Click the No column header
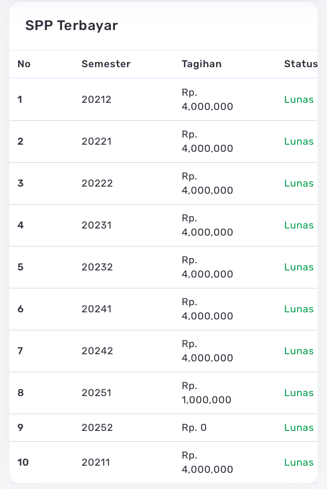The height and width of the screenshot is (489, 327). 24,64
